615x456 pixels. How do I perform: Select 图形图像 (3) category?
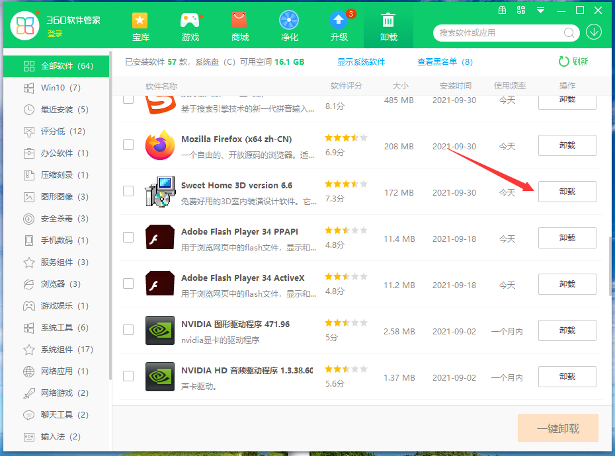click(x=56, y=197)
